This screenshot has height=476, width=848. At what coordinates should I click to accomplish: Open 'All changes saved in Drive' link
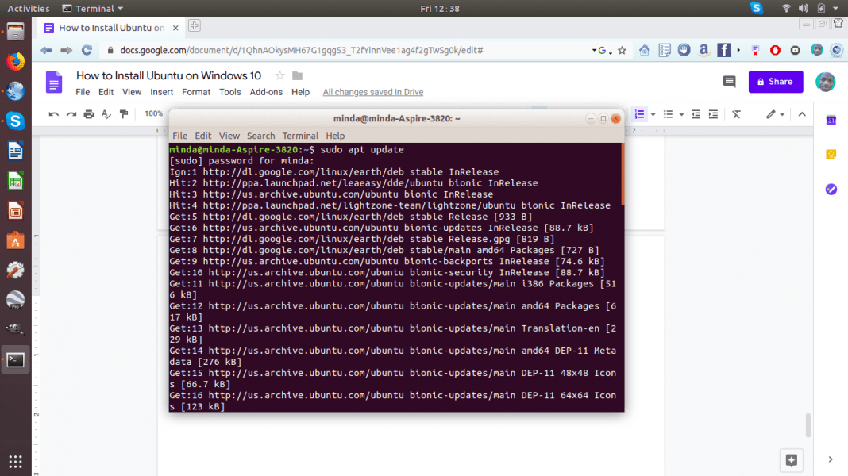pos(372,91)
